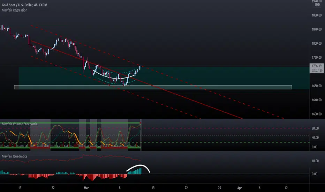The height and width of the screenshot is (192, 325).
Task: Click the 1800.00 price axis level
Action: point(317,43)
